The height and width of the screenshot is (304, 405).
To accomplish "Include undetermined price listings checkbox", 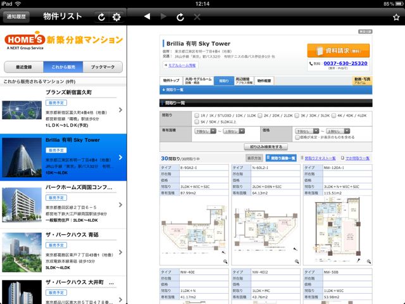I will pos(297,137).
